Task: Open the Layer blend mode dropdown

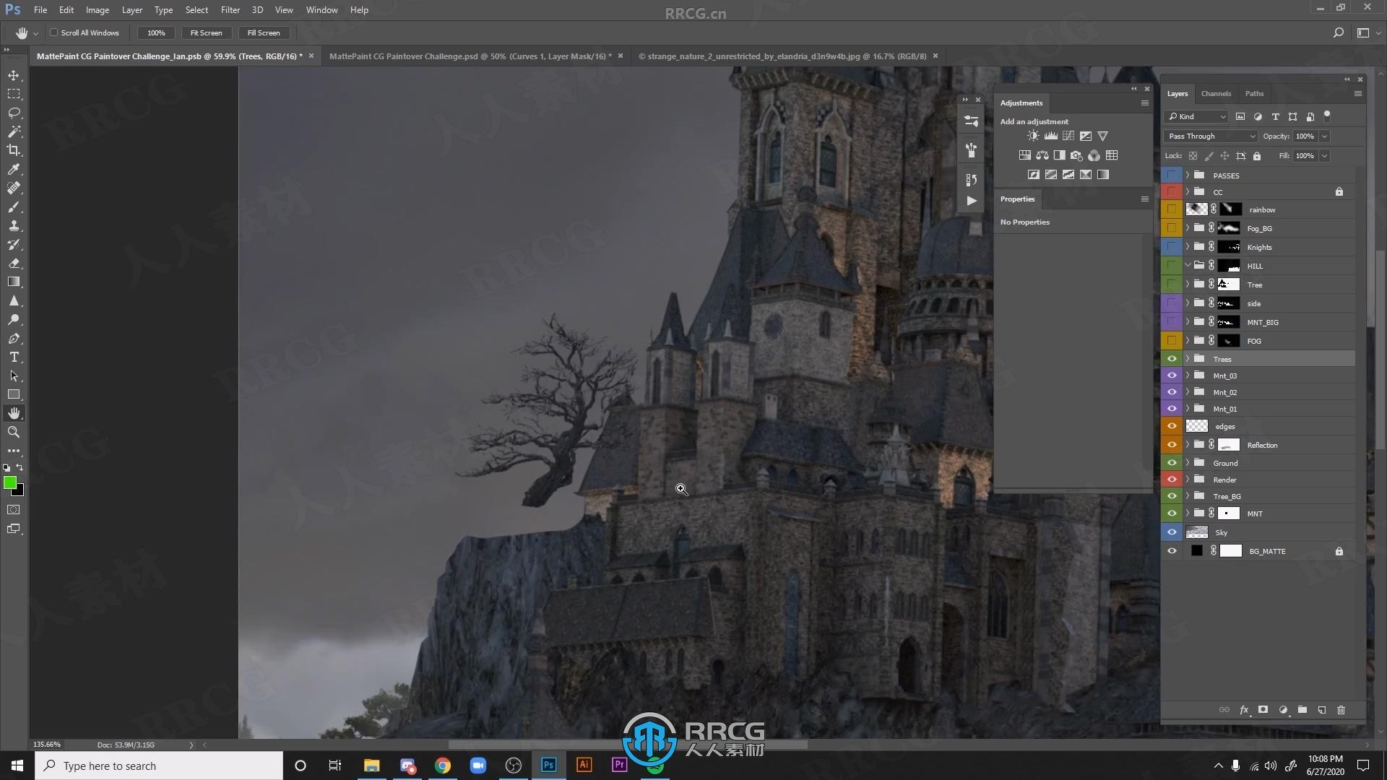Action: pos(1211,135)
